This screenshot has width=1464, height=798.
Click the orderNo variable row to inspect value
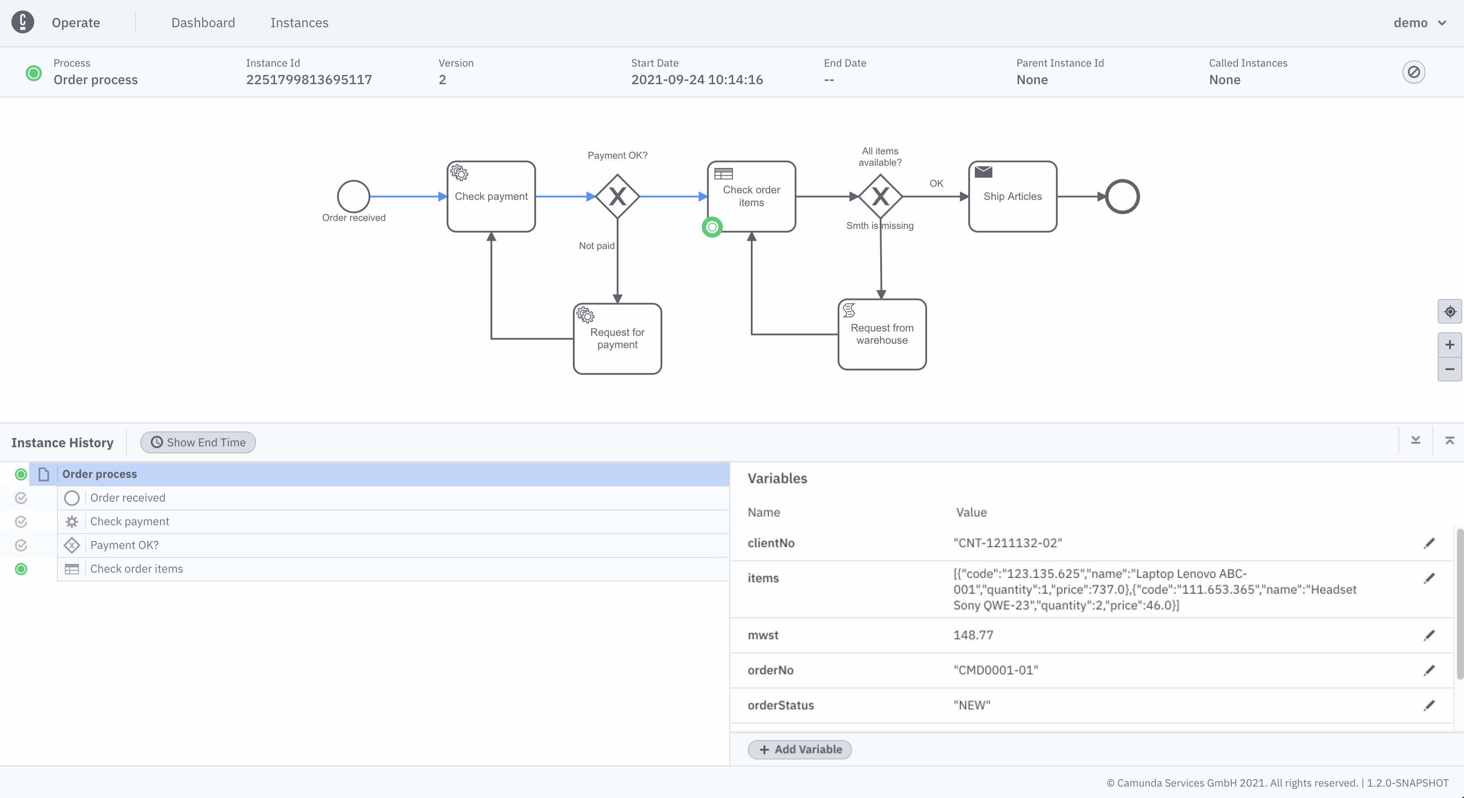(x=1093, y=669)
